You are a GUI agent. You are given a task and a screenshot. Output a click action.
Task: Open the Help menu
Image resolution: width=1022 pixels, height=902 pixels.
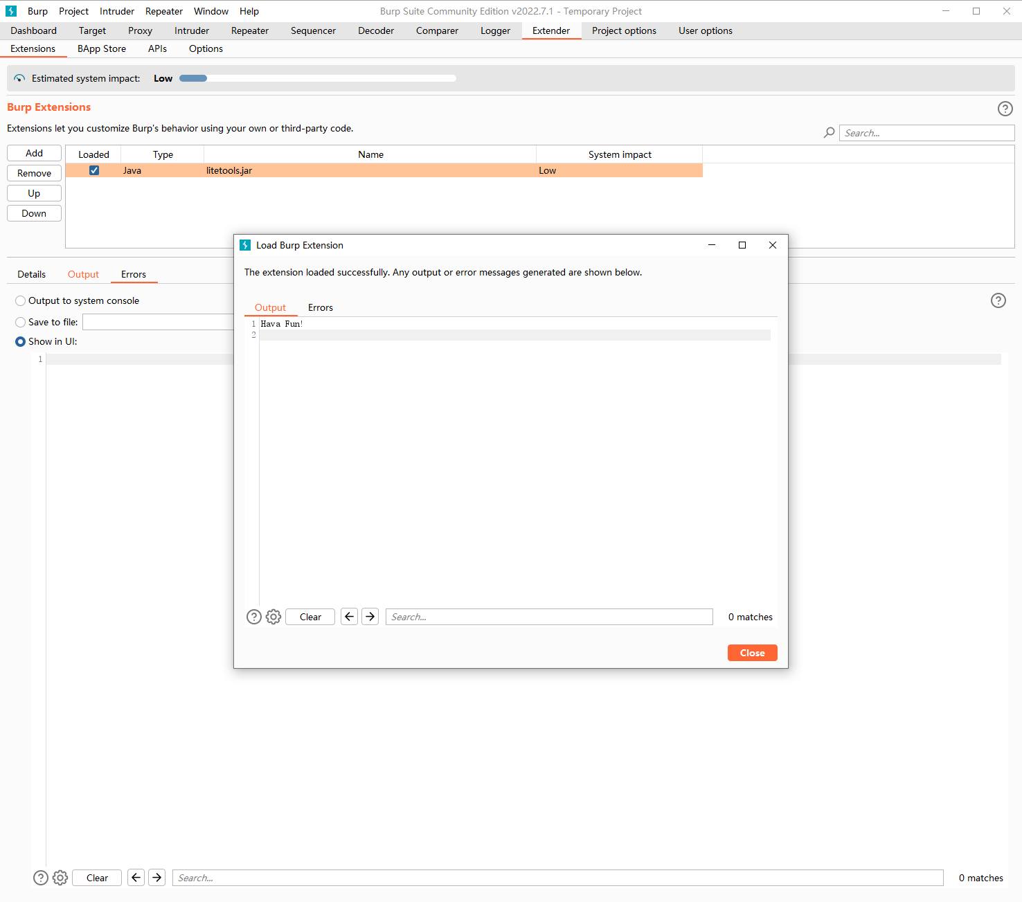pyautogui.click(x=249, y=11)
